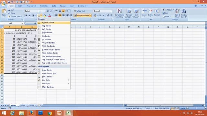Click the Insert cells icon
207x116 pixels.
point(144,11)
